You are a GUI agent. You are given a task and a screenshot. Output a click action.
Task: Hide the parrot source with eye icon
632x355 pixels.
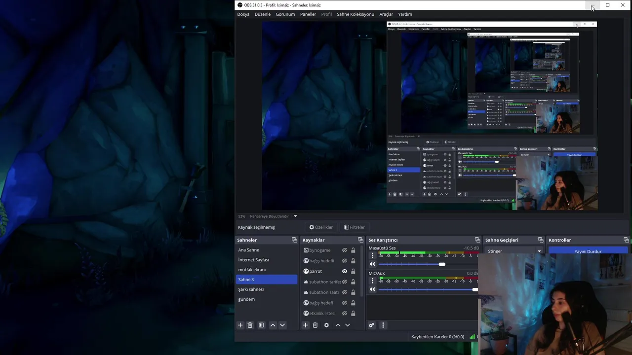[x=345, y=271]
